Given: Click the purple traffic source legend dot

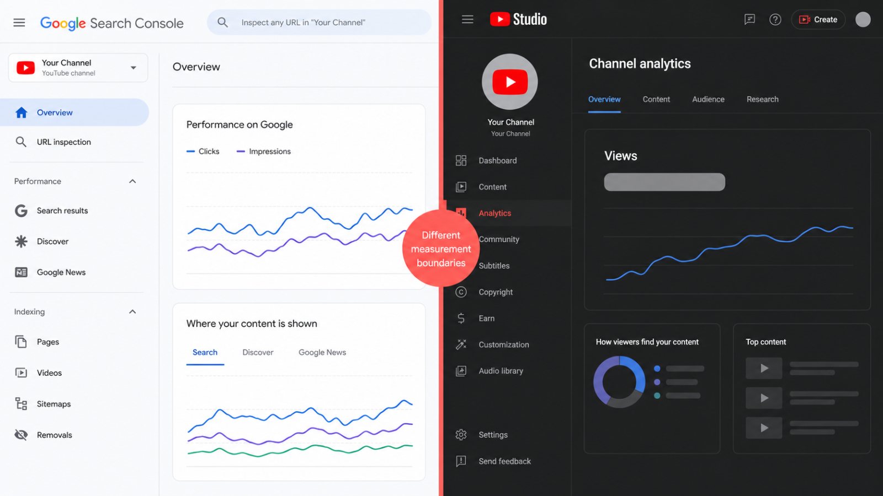Looking at the screenshot, I should [657, 382].
